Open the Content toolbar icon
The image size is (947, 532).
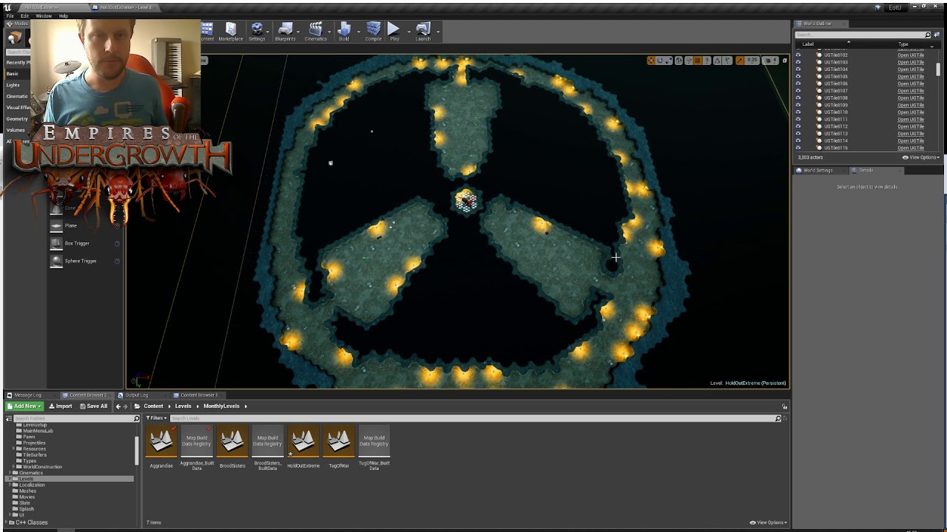(207, 30)
